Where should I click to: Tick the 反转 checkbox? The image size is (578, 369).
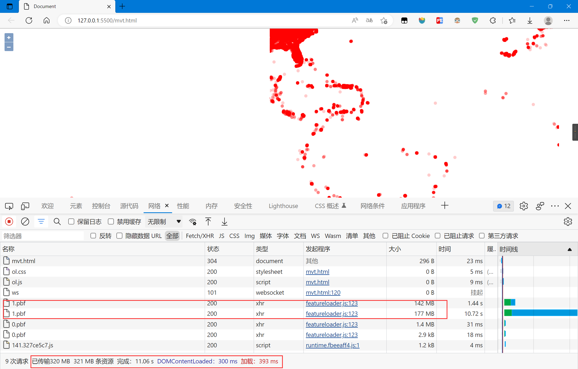click(93, 236)
